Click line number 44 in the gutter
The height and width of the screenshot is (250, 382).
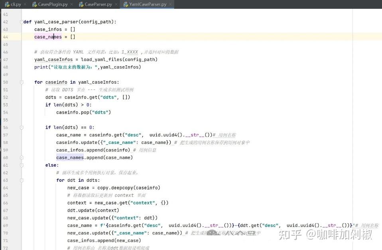coord(6,37)
